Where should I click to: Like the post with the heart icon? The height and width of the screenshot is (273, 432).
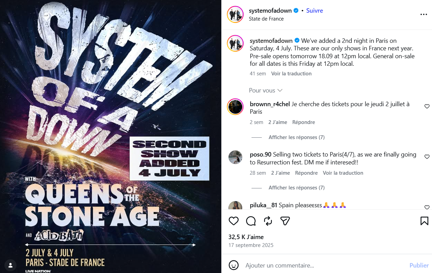click(x=234, y=221)
